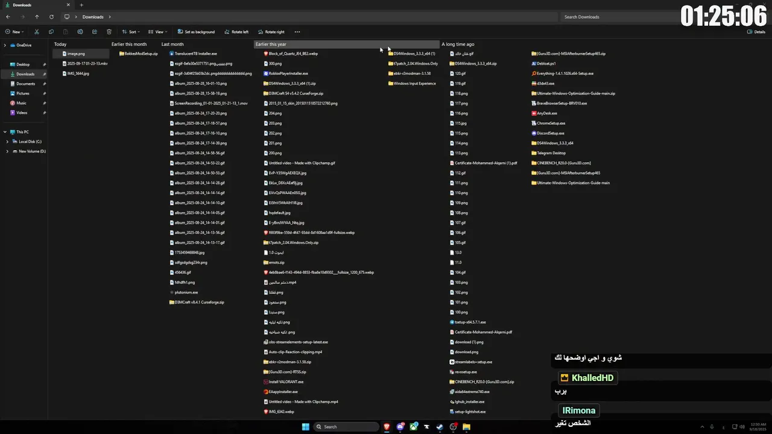772x434 pixels.
Task: Click the Share icon in toolbar
Action: (x=95, y=32)
